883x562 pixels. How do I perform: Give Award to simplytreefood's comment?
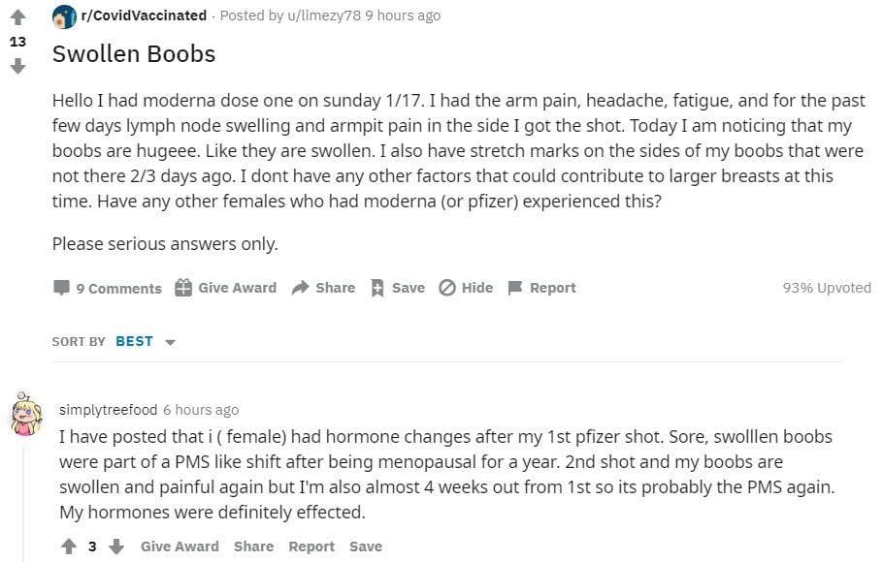tap(180, 546)
